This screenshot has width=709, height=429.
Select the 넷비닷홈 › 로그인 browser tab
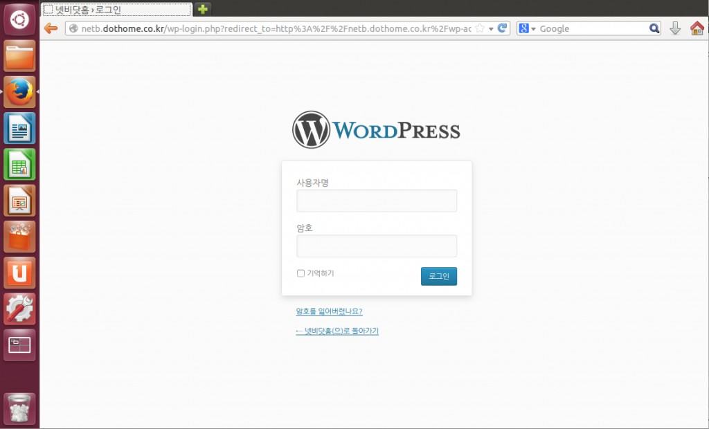point(116,9)
